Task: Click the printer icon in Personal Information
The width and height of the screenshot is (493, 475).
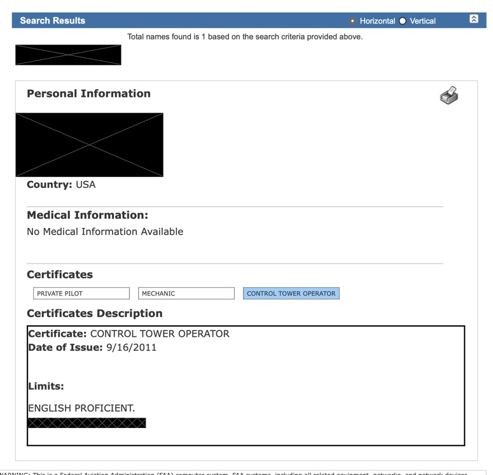Action: click(x=449, y=96)
